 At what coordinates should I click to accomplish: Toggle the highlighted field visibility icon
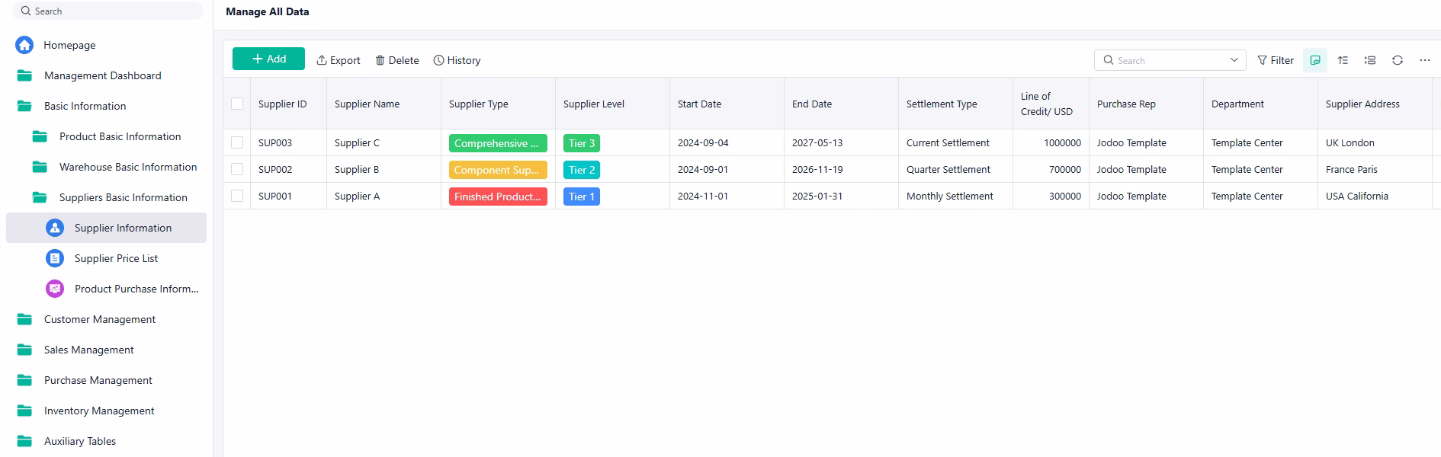click(1315, 60)
